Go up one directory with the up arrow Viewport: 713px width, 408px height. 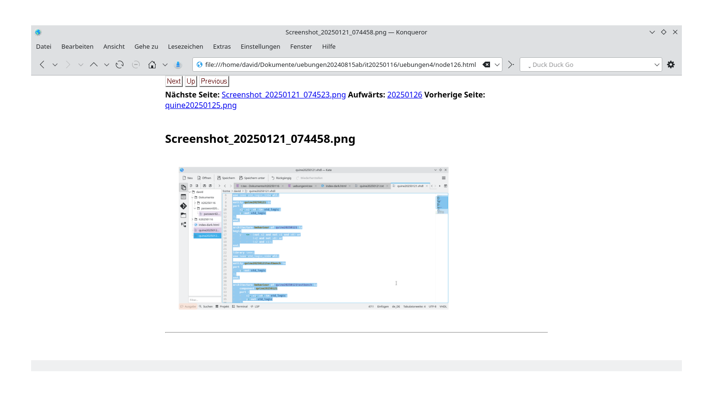pos(94,64)
